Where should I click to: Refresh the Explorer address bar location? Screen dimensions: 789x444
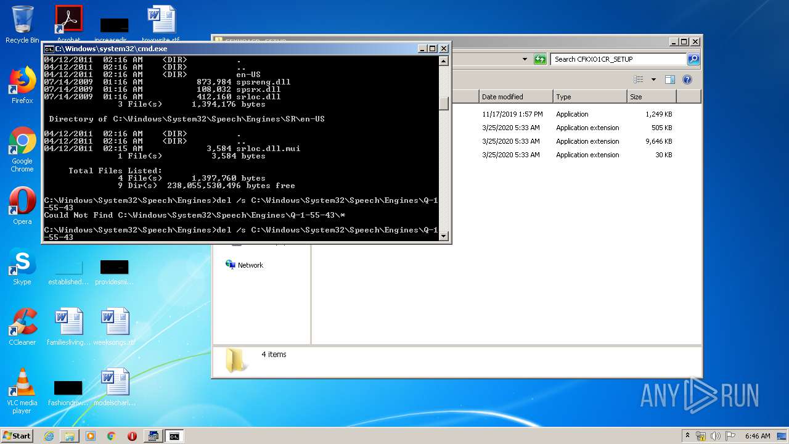click(x=540, y=59)
